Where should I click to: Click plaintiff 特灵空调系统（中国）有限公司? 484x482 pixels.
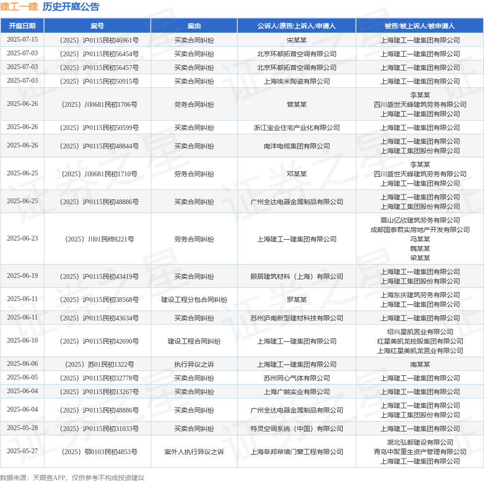[297, 429]
